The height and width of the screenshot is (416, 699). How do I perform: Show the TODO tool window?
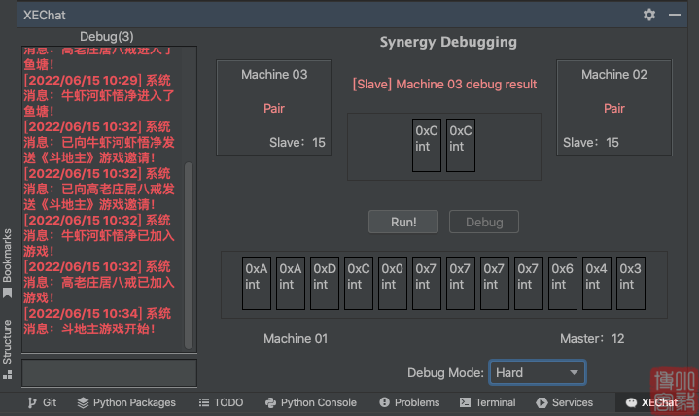point(221,402)
